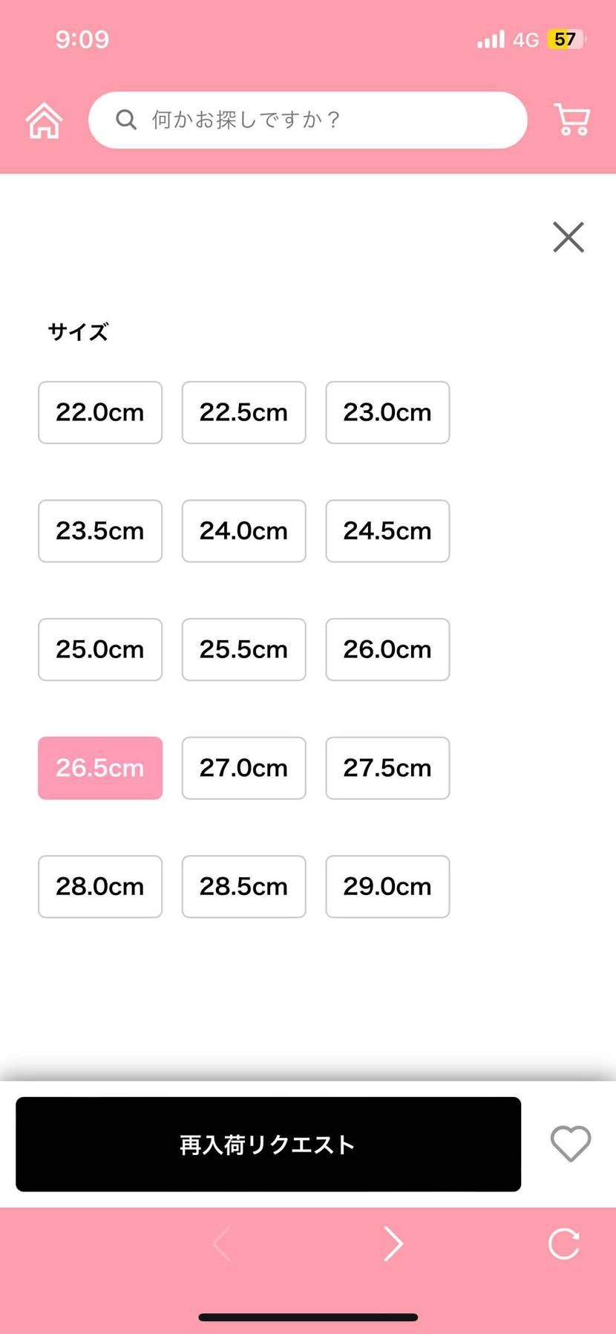Screen dimensions: 616x1334
Task: Tap the search magnifier icon
Action: tap(126, 120)
